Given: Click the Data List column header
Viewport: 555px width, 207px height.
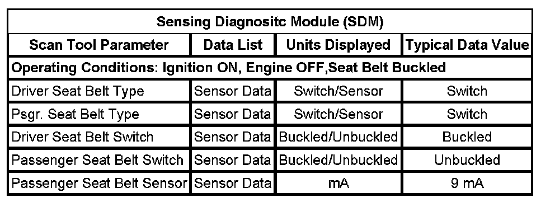Looking at the screenshot, I should click(x=233, y=45).
